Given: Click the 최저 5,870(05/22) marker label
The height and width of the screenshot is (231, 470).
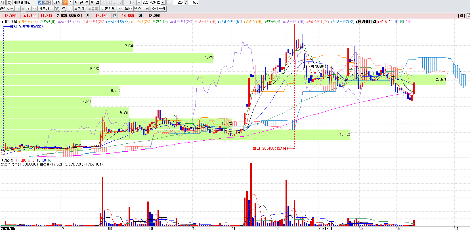Looking at the screenshot, I should click(x=26, y=26).
